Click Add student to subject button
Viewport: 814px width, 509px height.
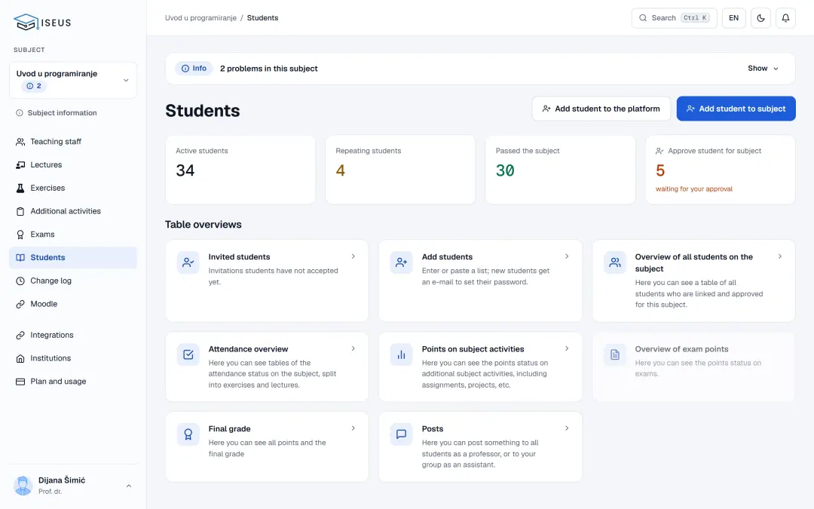tap(736, 109)
